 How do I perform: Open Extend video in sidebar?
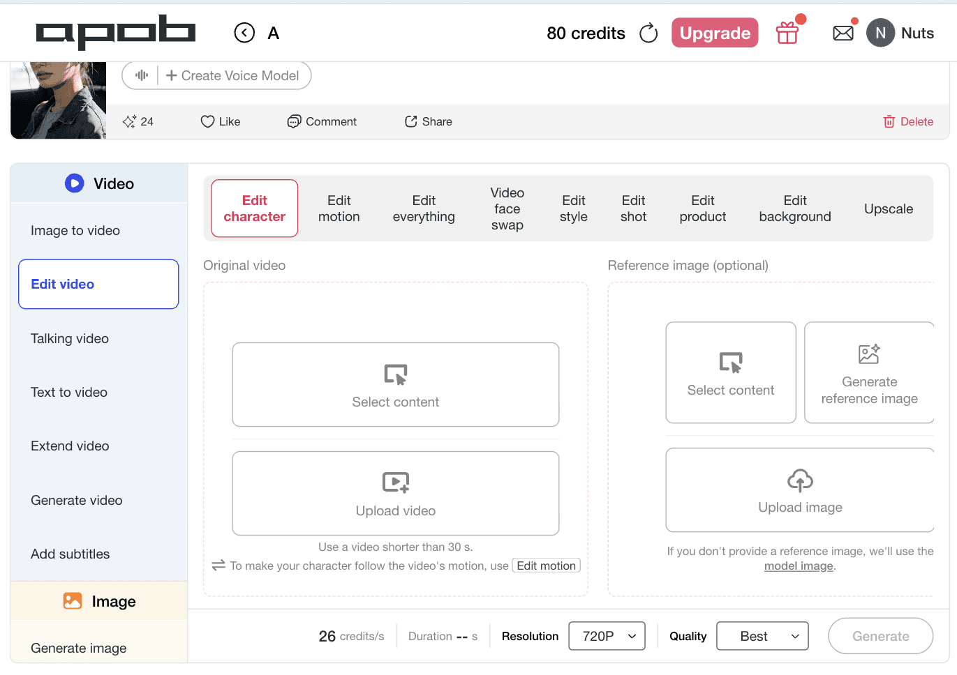(98, 446)
